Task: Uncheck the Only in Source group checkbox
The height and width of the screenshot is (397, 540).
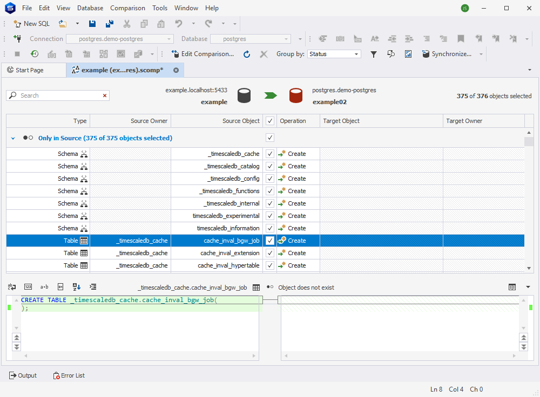Action: tap(269, 138)
